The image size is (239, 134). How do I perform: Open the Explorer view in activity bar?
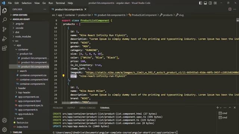(4, 10)
